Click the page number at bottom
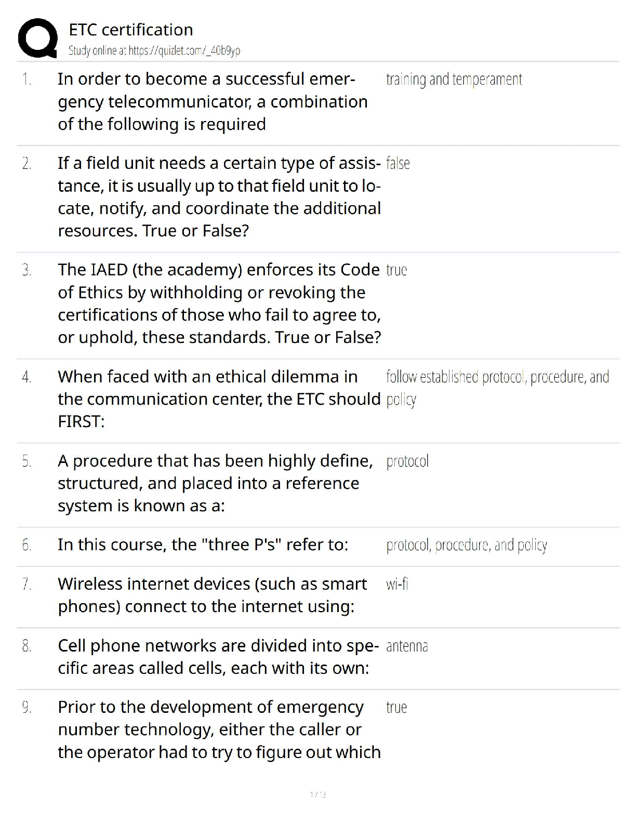This screenshot has width=636, height=823. point(317,794)
